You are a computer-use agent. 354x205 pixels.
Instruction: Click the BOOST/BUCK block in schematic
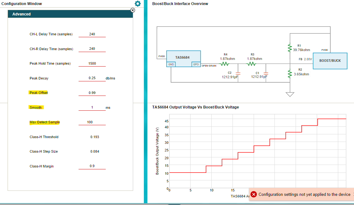(x=330, y=61)
